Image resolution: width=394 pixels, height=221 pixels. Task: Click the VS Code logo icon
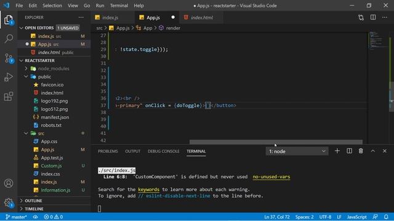[7, 6]
